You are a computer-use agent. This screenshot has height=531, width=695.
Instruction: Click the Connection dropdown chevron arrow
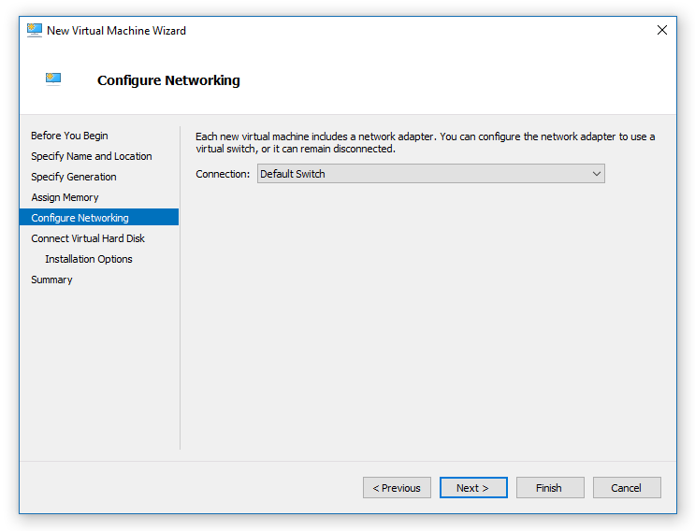point(596,174)
